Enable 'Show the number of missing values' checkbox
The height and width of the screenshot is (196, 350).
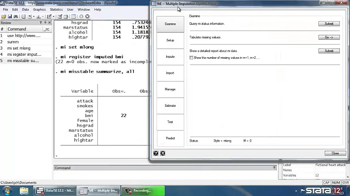pyautogui.click(x=192, y=58)
